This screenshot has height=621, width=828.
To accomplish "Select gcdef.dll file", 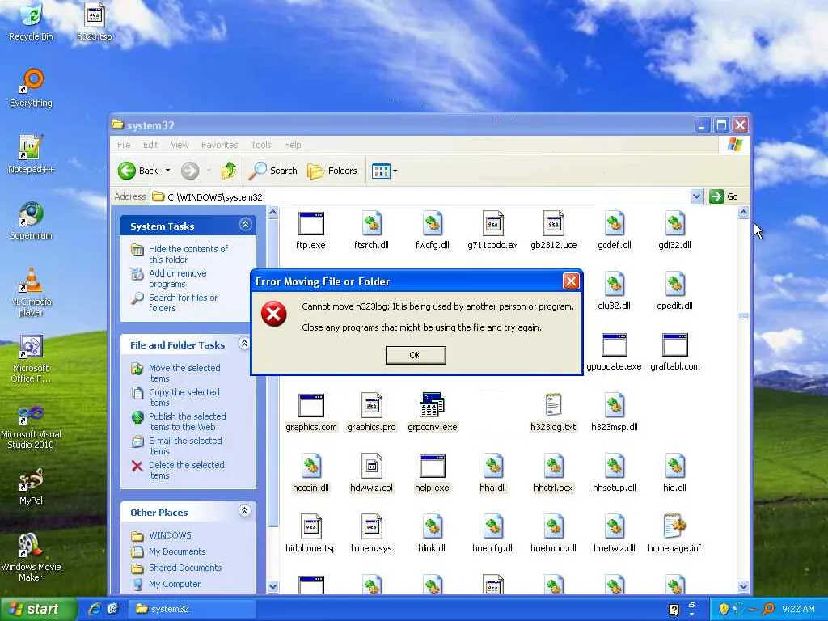I will click(x=615, y=230).
